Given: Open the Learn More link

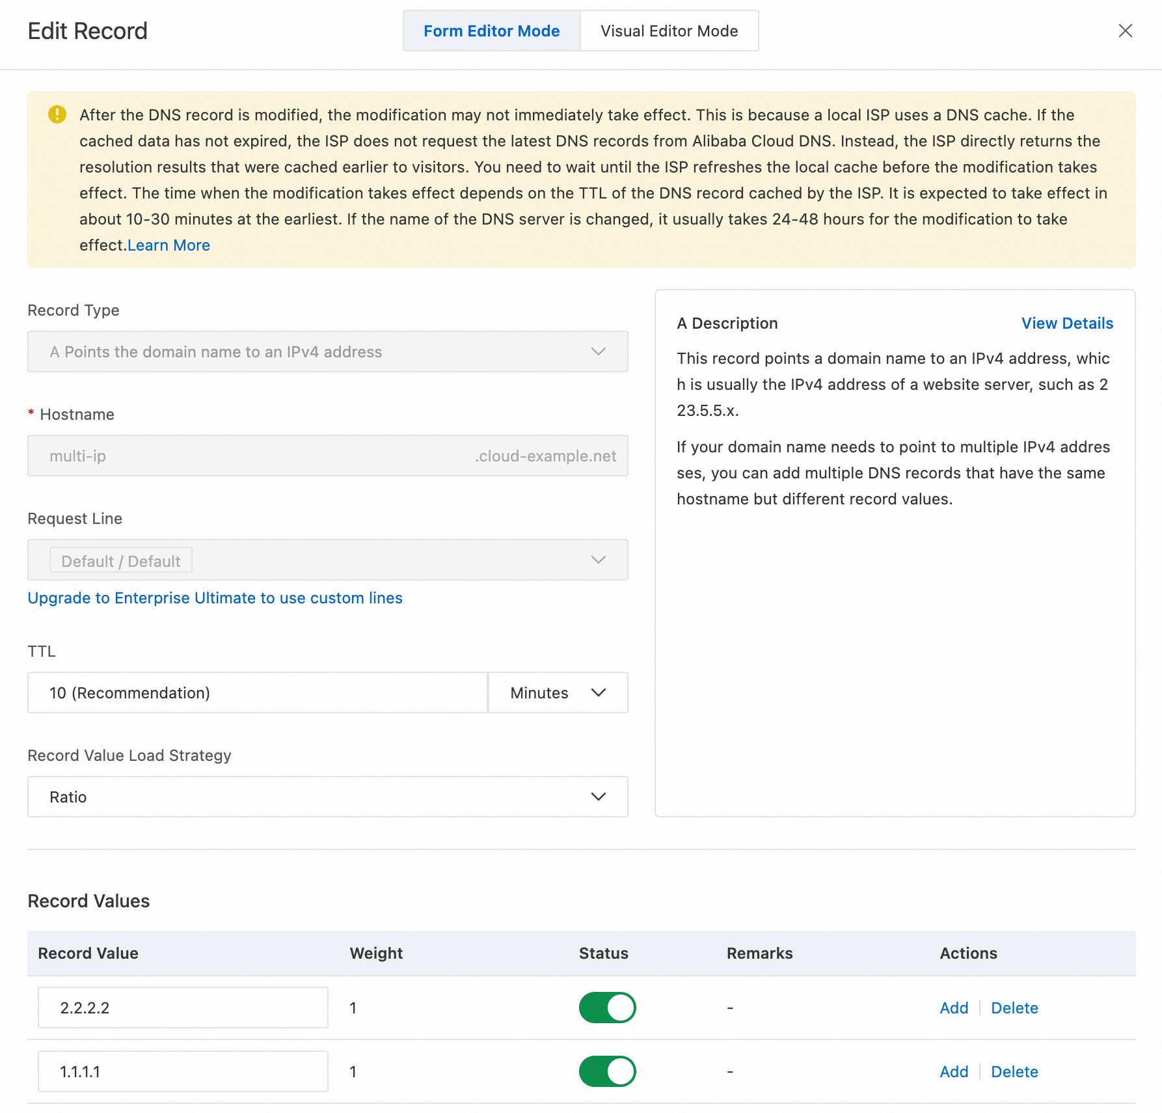Looking at the screenshot, I should 169,245.
